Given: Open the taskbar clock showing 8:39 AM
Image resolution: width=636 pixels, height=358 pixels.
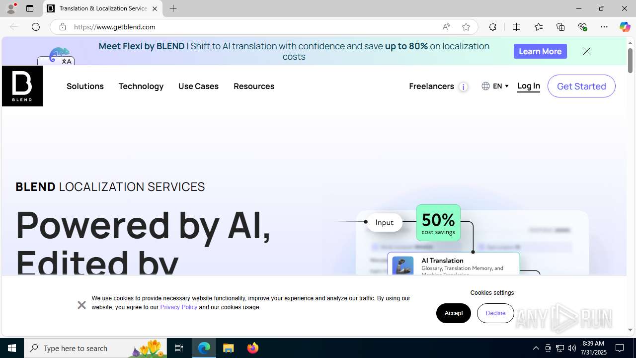Looking at the screenshot, I should point(594,348).
